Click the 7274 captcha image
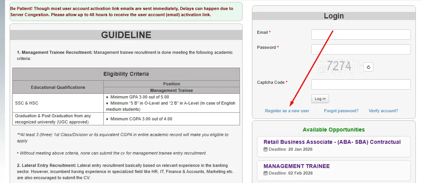Screen dimensions: 422x183 coord(339,67)
